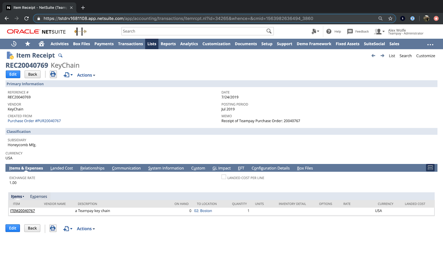The width and height of the screenshot is (443, 277).
Task: Click the top Edit button
Action: point(13,74)
